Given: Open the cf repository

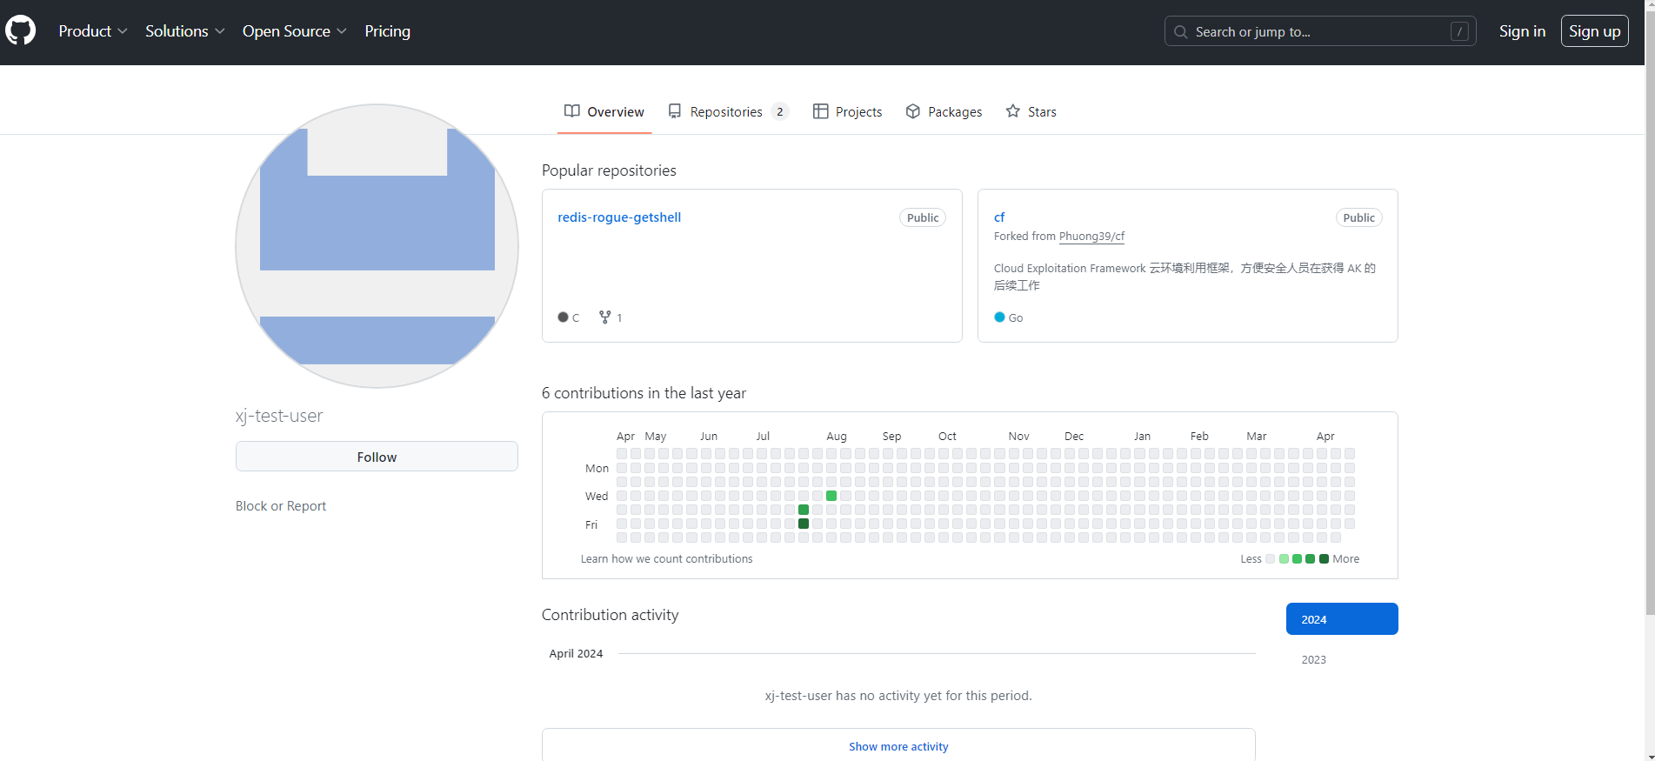Looking at the screenshot, I should (999, 217).
